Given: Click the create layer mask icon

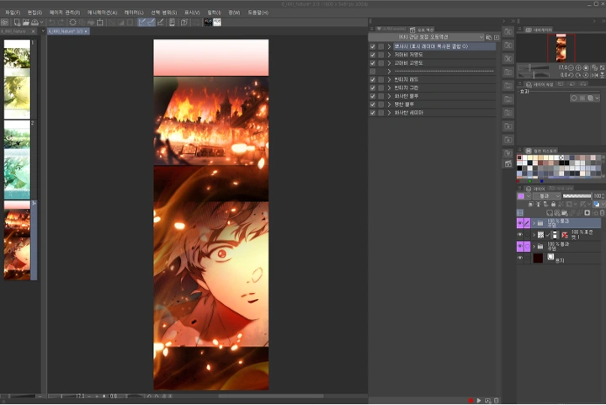Looking at the screenshot, I should (587, 213).
